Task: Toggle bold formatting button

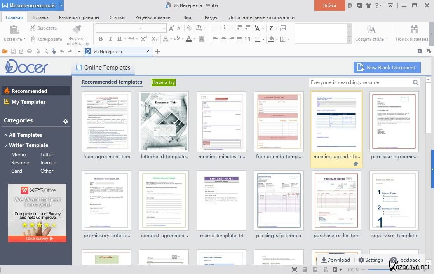Action: point(101,39)
